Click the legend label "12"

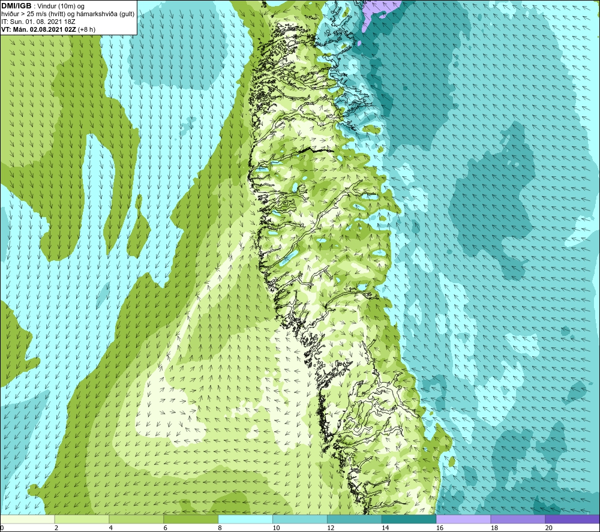[x=331, y=528]
